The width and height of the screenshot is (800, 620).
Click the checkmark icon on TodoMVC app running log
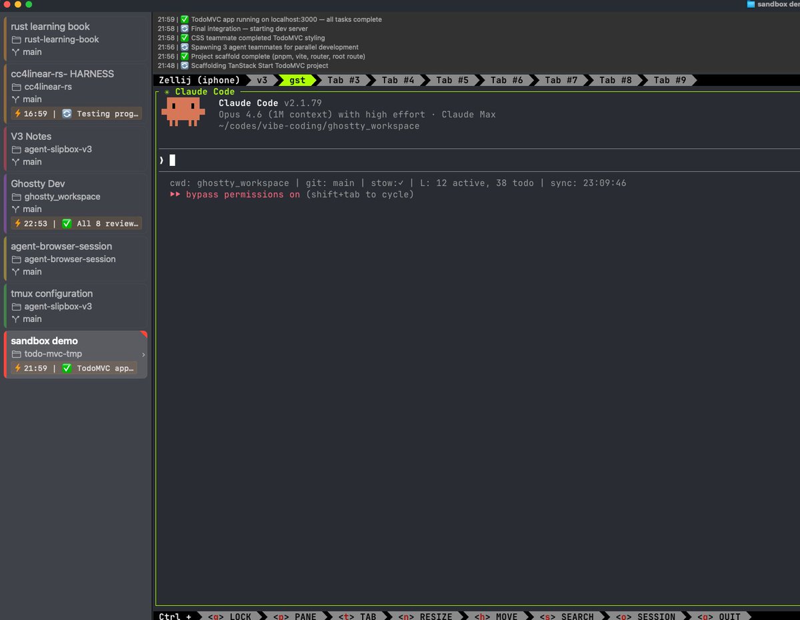pyautogui.click(x=185, y=19)
